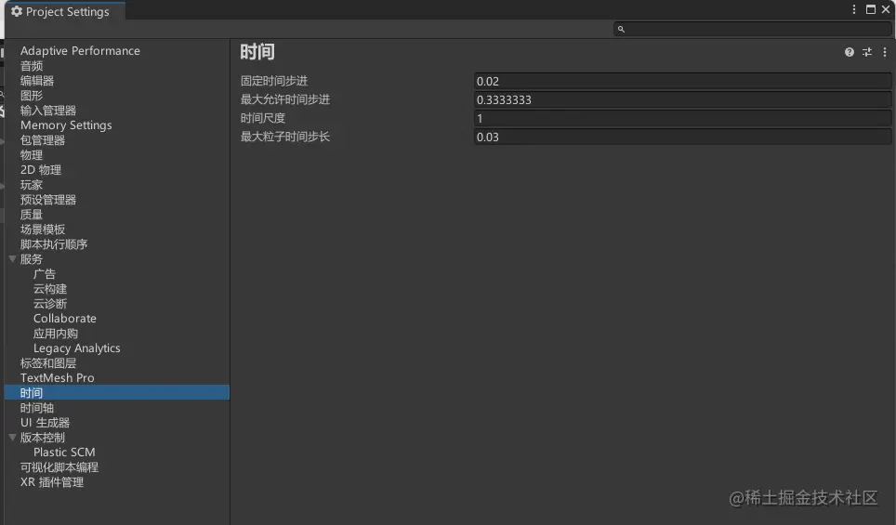Screen dimensions: 896x525
Task: Edit the 时间尺度 value field
Action: tap(682, 118)
